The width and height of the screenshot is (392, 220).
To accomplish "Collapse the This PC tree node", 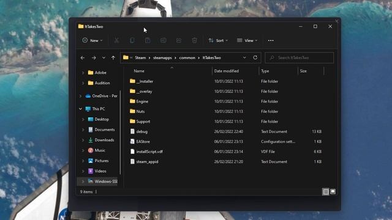I will [80, 109].
